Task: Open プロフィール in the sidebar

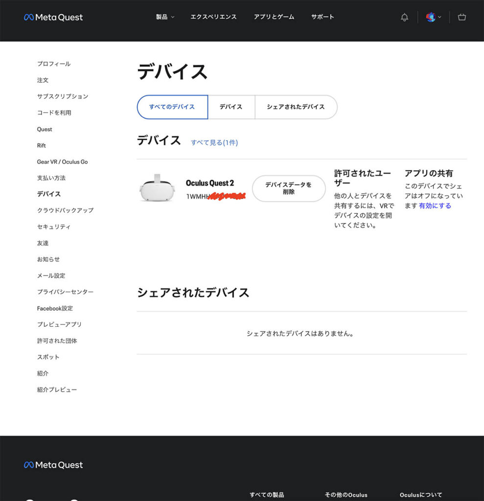Action: point(54,64)
